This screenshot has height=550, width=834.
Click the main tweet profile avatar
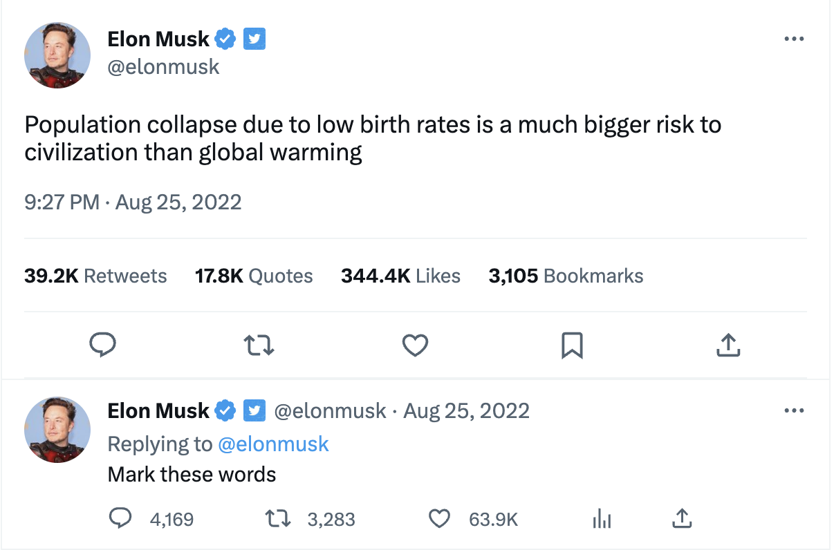pyautogui.click(x=57, y=55)
